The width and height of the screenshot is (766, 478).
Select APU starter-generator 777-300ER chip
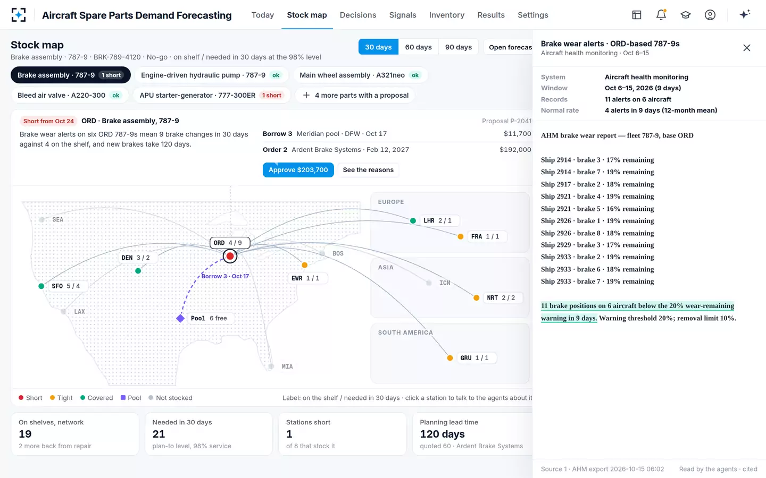point(211,95)
